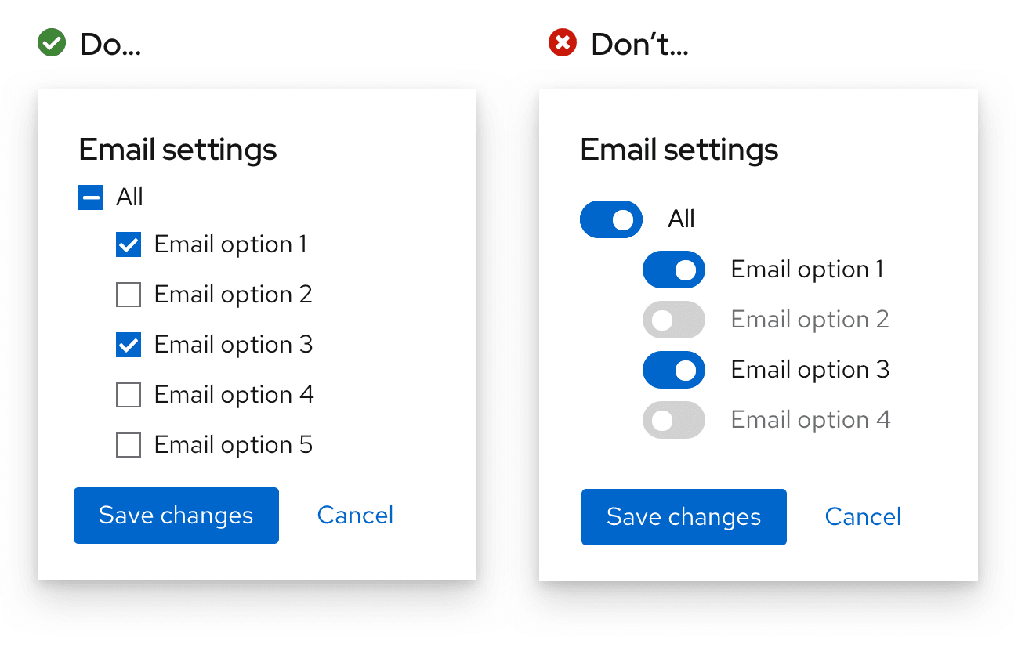The width and height of the screenshot is (1036, 655).
Task: Uncheck the Email option 1 checkbox
Action: click(129, 244)
